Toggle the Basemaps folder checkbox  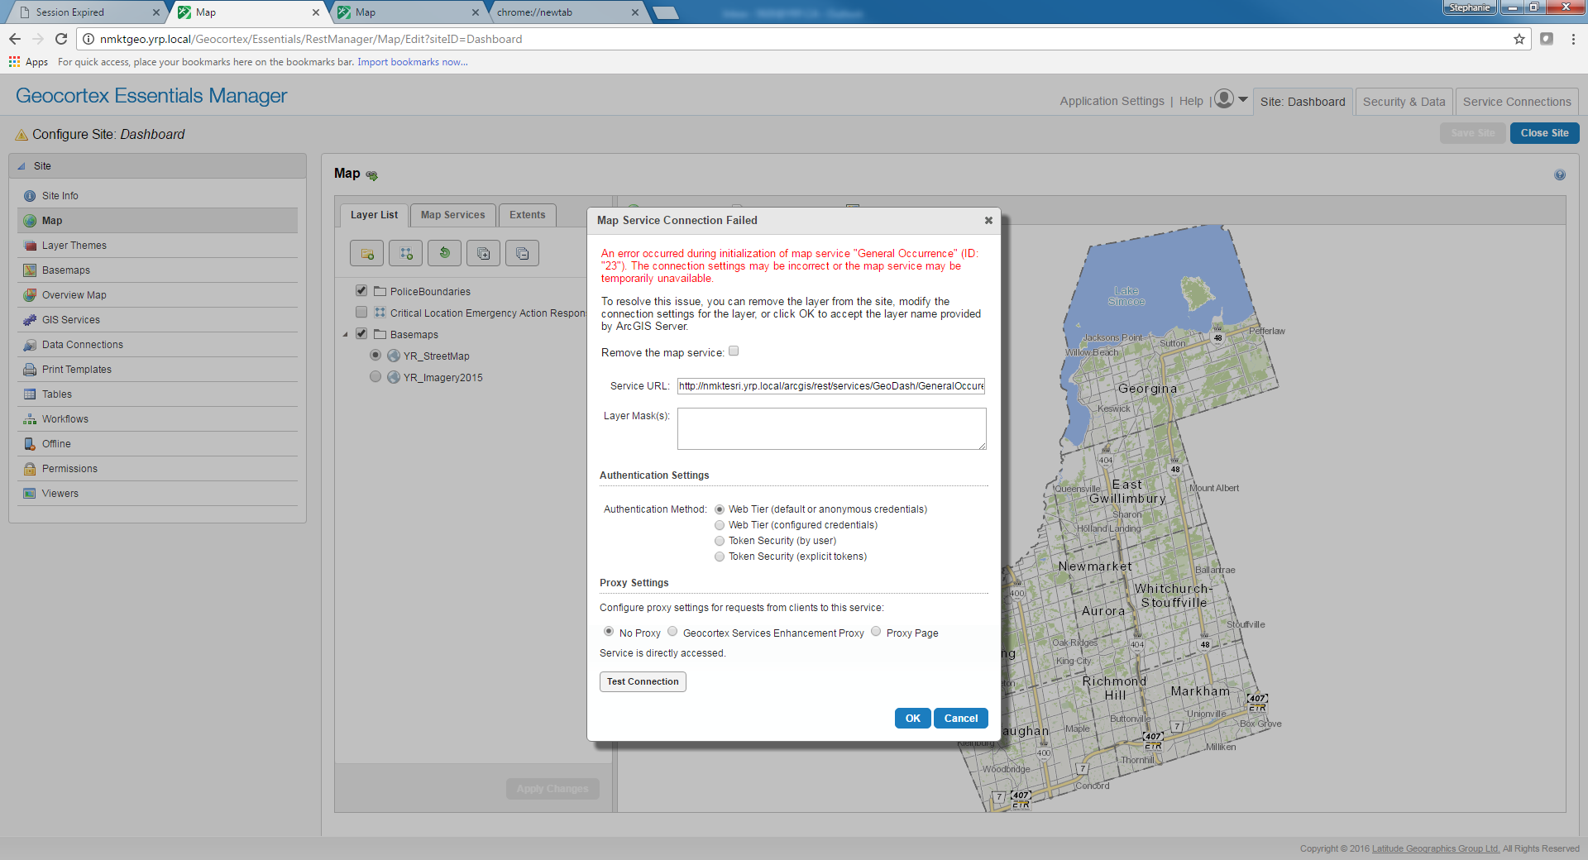[361, 333]
